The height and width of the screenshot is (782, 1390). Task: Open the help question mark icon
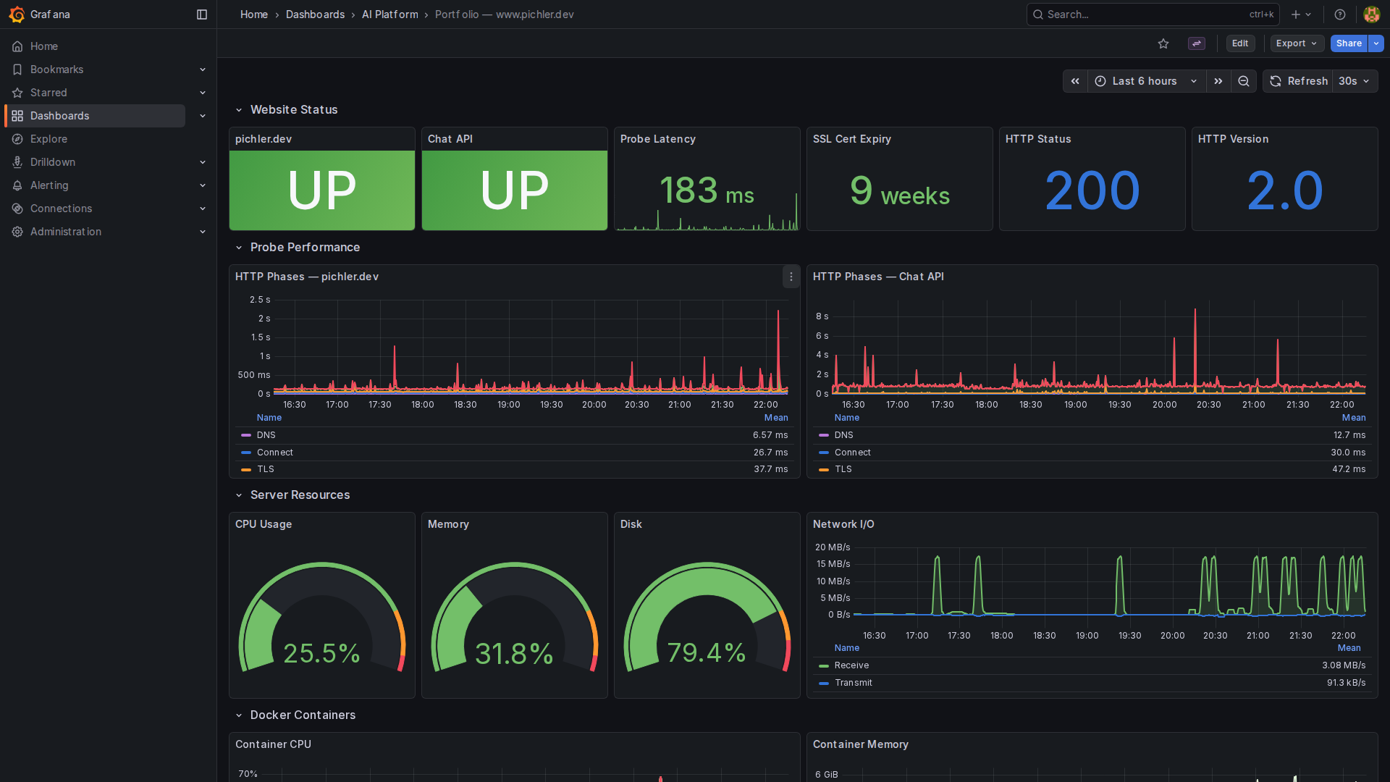pyautogui.click(x=1340, y=14)
